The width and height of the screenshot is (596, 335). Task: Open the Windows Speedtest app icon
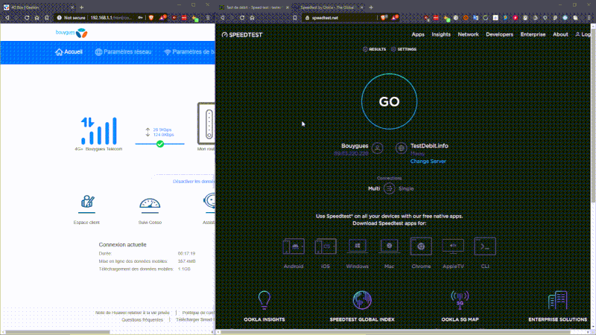(x=358, y=246)
